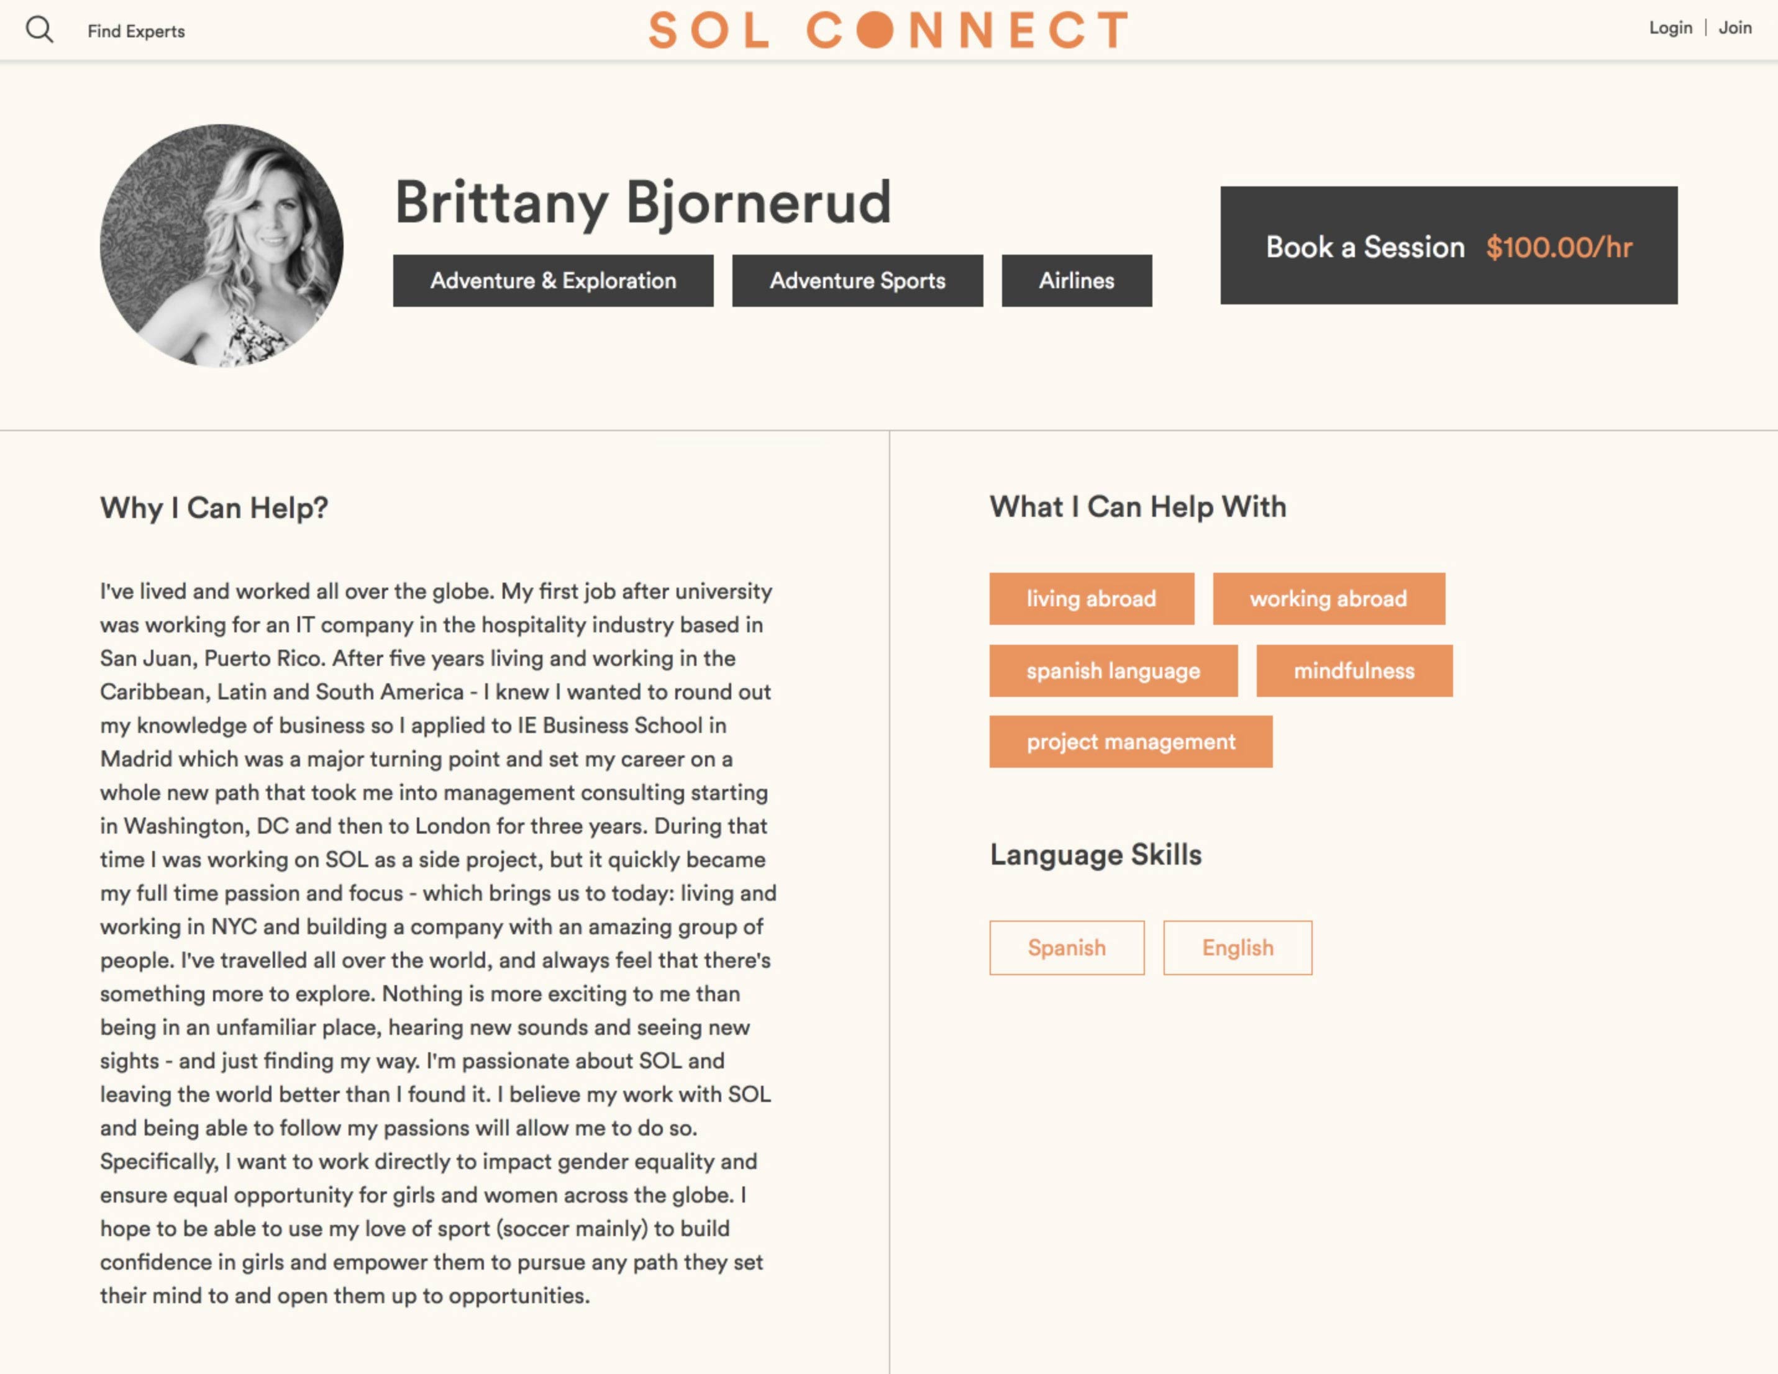Image resolution: width=1778 pixels, height=1374 pixels.
Task: Click the Why I Can Help heading
Action: click(x=214, y=508)
